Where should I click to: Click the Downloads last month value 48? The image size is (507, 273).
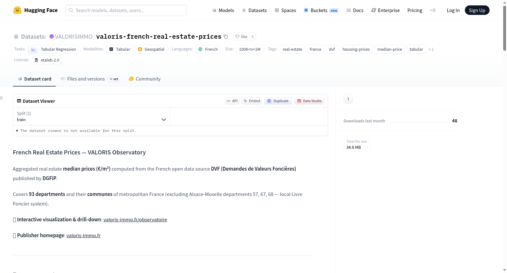click(455, 121)
